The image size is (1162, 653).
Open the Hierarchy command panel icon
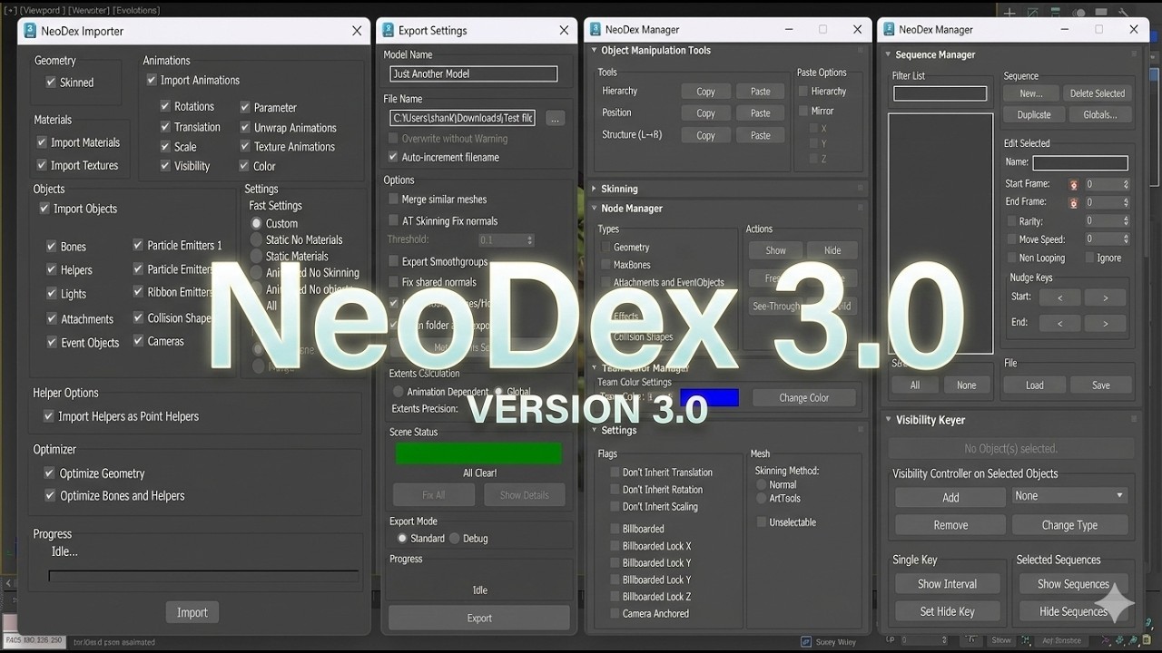click(x=1058, y=13)
